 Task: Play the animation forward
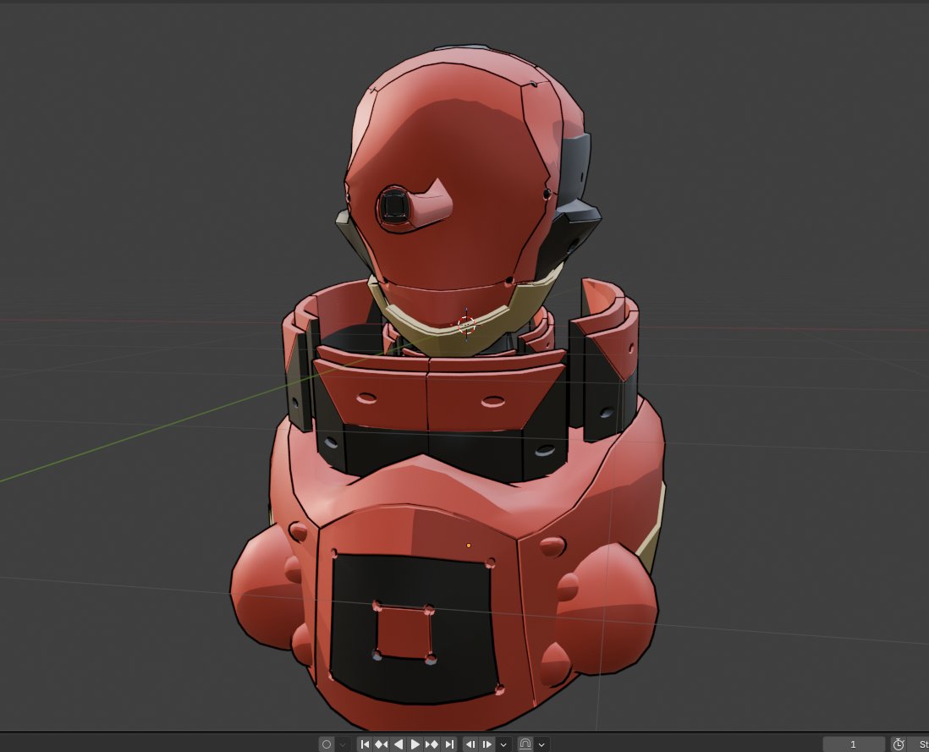click(x=415, y=744)
